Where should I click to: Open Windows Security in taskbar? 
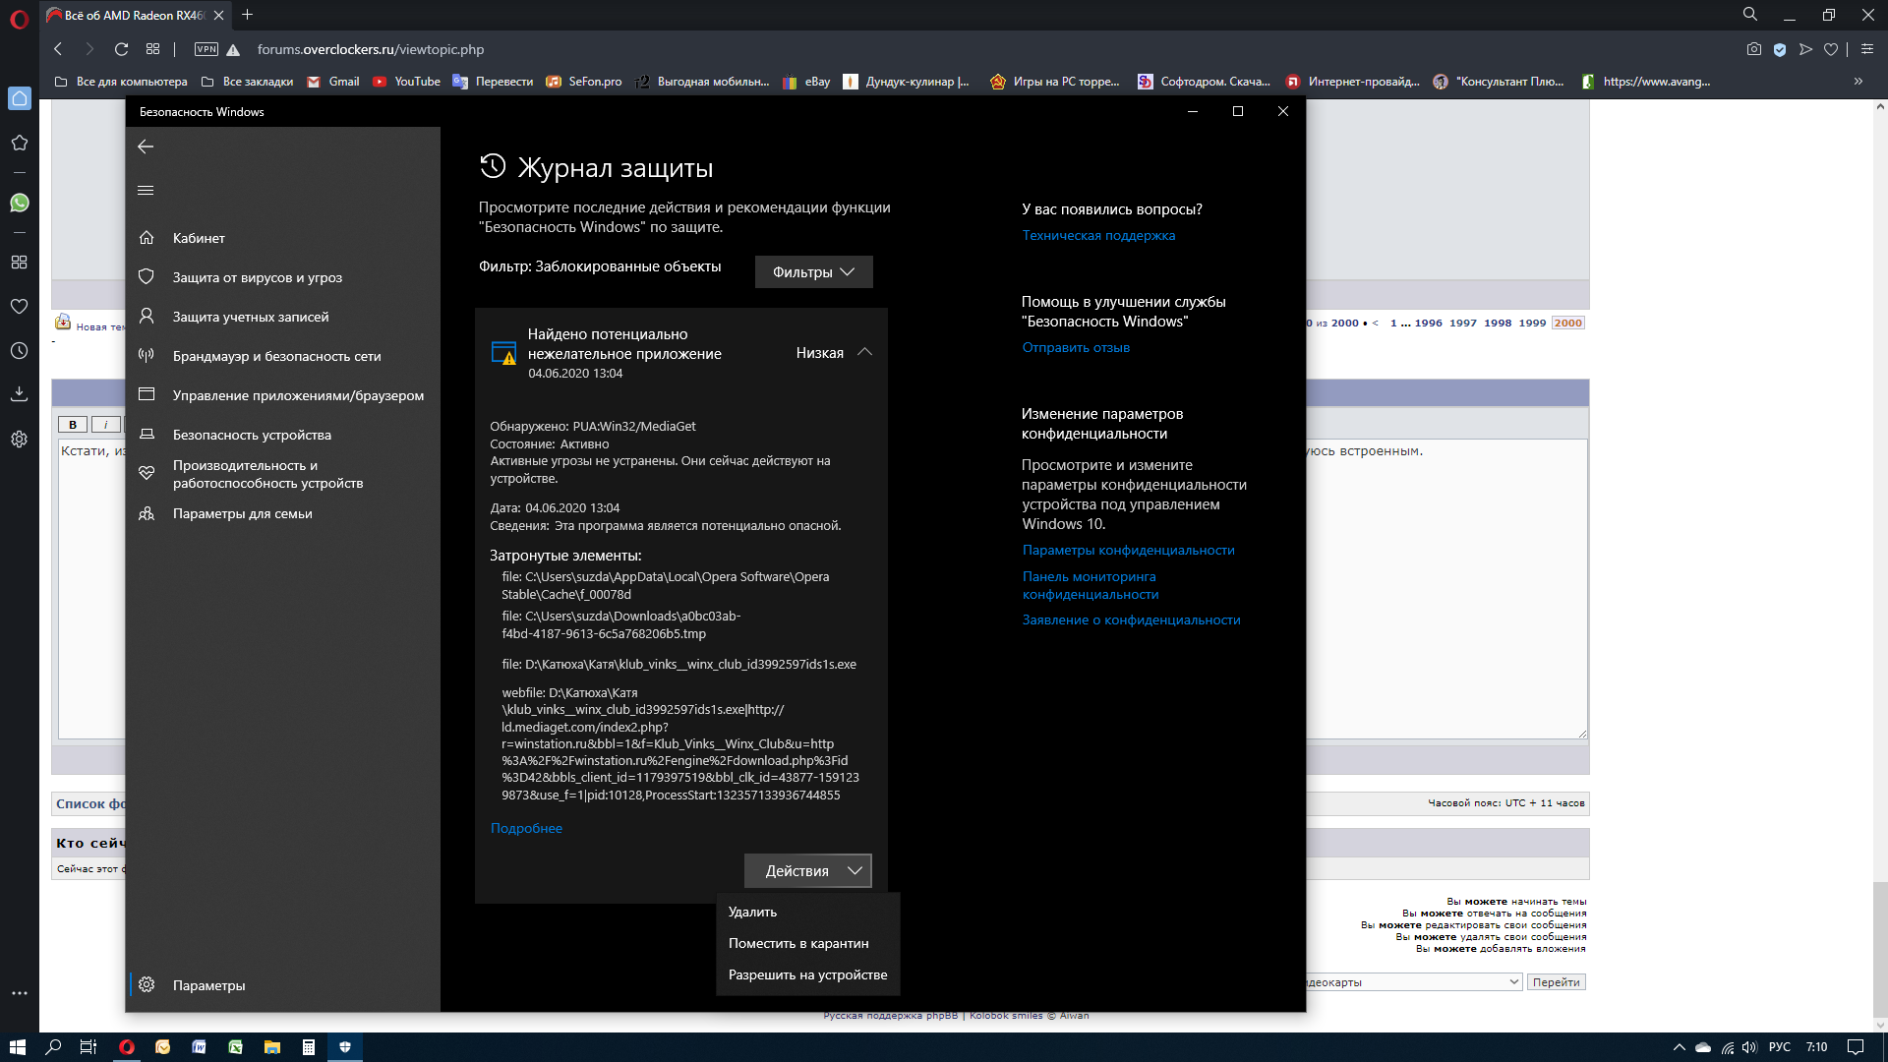[344, 1047]
